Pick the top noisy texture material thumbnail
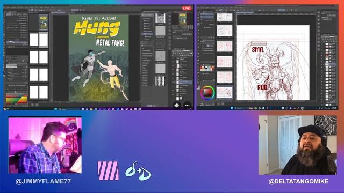 point(160,18)
